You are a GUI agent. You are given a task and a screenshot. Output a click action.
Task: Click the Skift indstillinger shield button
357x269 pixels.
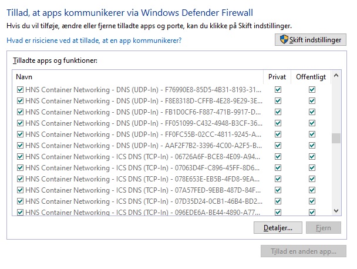pyautogui.click(x=311, y=40)
